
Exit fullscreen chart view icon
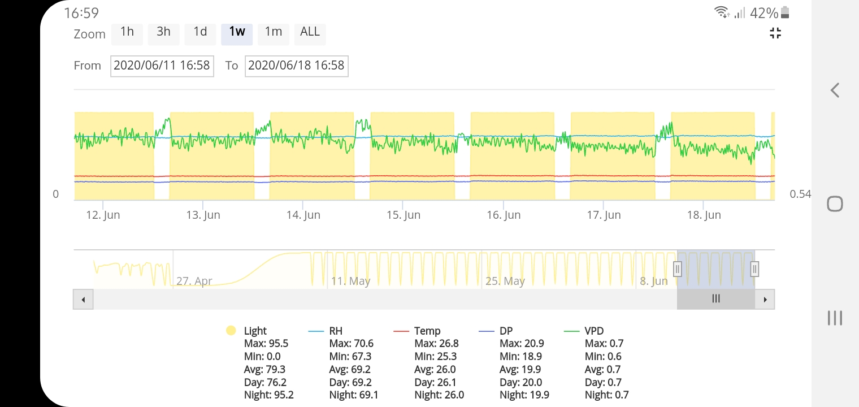coord(775,33)
